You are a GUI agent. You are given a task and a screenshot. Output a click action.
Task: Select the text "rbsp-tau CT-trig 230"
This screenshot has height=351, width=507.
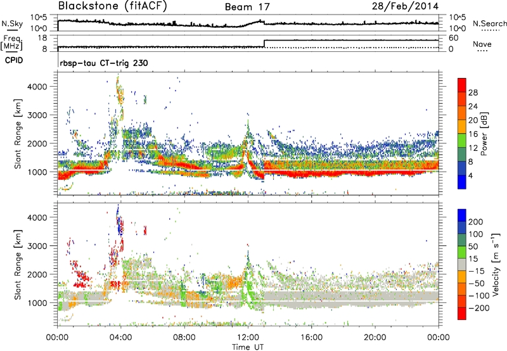[x=104, y=63]
